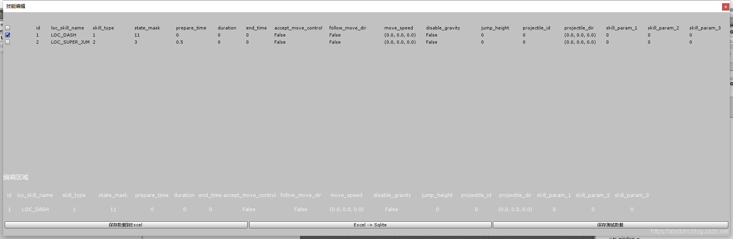The width and height of the screenshot is (733, 239).
Task: Click move_speed cell of LOC_SUPER_JUM row
Action: (400, 42)
